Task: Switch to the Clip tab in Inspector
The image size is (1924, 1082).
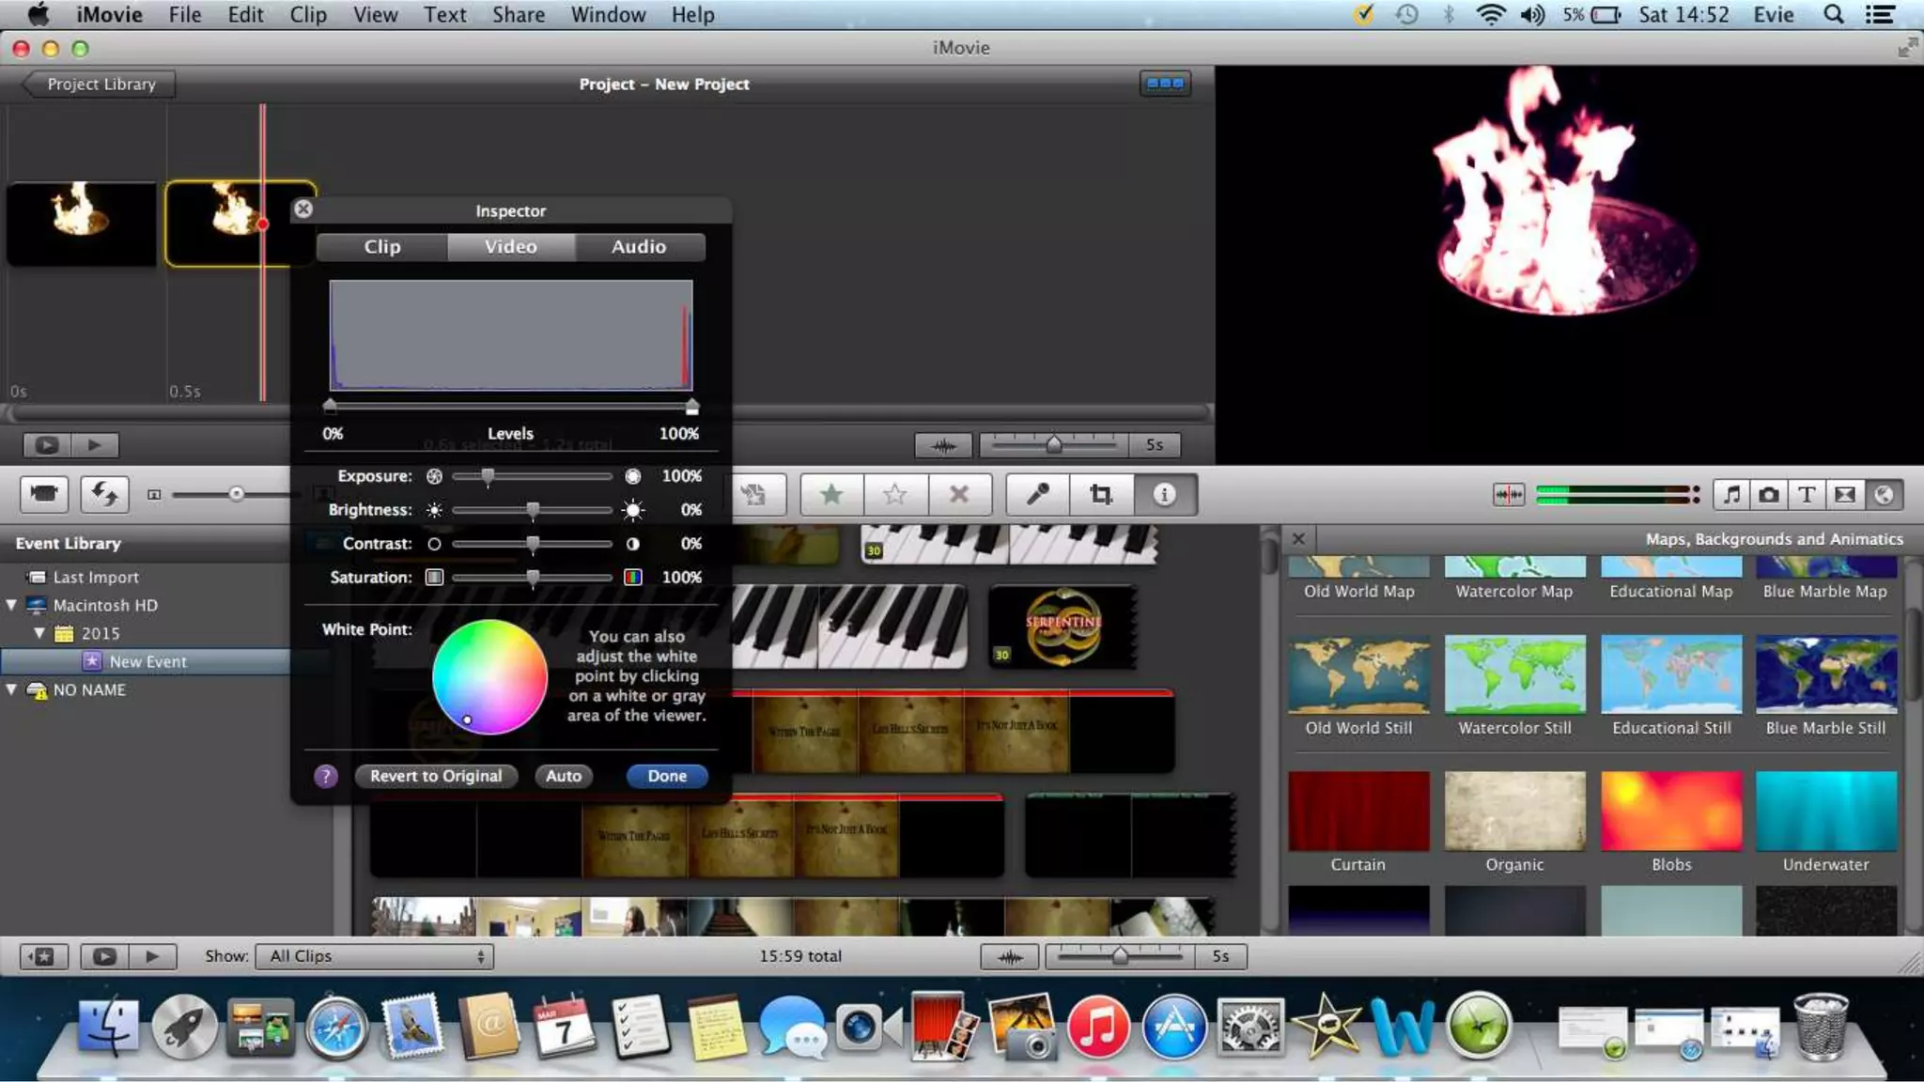Action: tap(382, 246)
